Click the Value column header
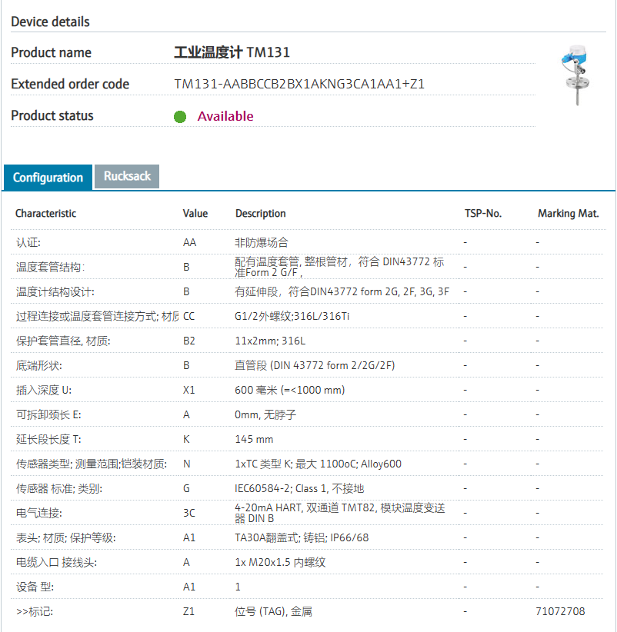Image resolution: width=617 pixels, height=632 pixels. (195, 213)
